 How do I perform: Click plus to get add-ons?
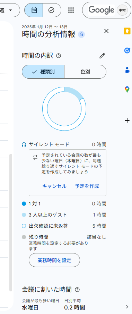(127, 120)
